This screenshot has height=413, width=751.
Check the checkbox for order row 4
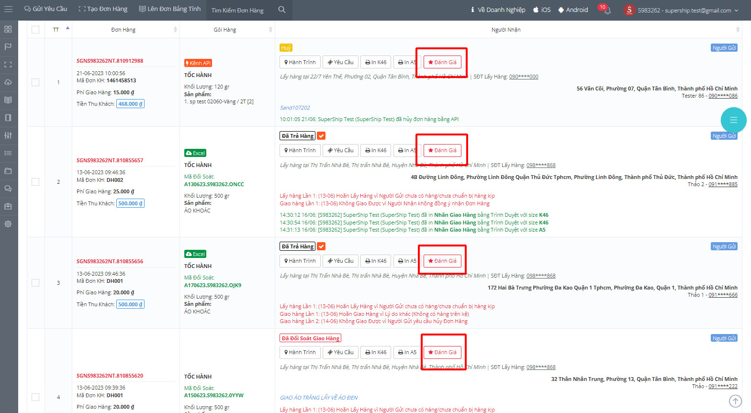coord(35,397)
